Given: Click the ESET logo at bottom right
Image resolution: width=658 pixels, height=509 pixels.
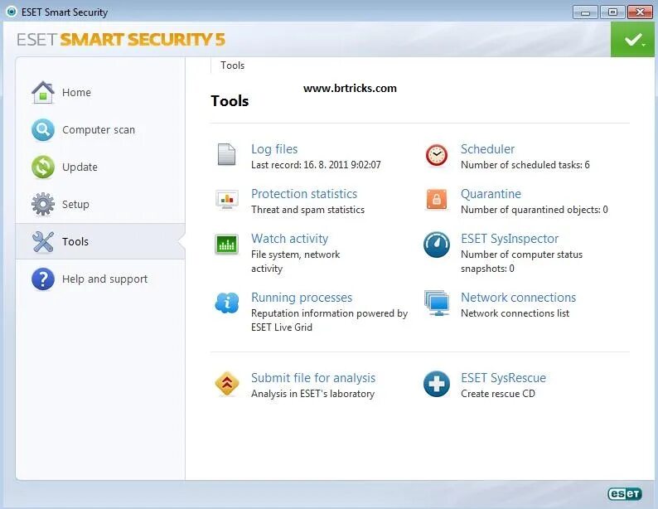Looking at the screenshot, I should pyautogui.click(x=625, y=494).
